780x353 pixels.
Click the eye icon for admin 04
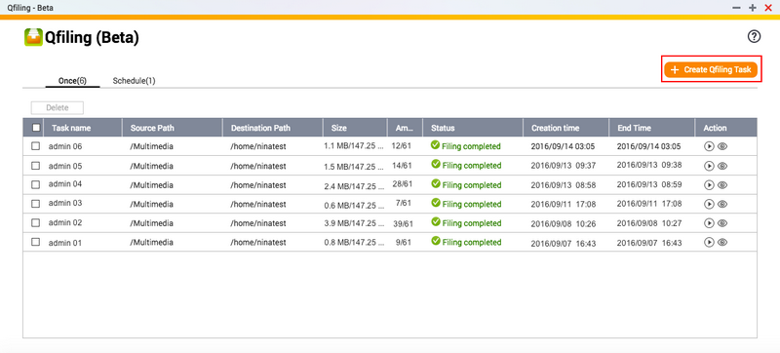click(722, 185)
